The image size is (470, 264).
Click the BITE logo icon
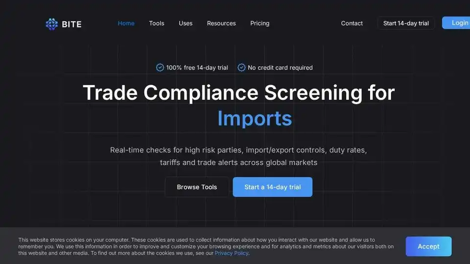pos(51,23)
